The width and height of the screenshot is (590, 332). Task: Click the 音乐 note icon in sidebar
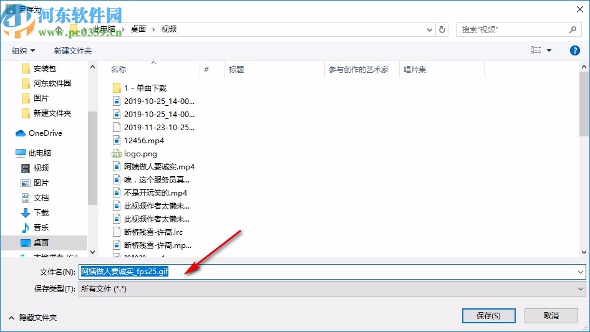pos(25,227)
